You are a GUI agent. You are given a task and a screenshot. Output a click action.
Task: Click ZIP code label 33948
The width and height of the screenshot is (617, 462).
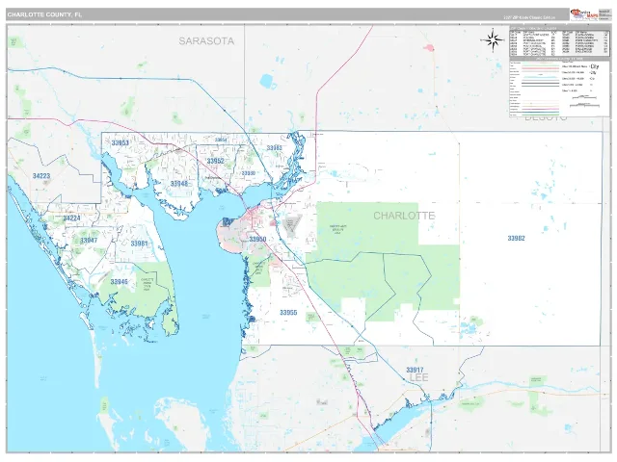tap(179, 184)
